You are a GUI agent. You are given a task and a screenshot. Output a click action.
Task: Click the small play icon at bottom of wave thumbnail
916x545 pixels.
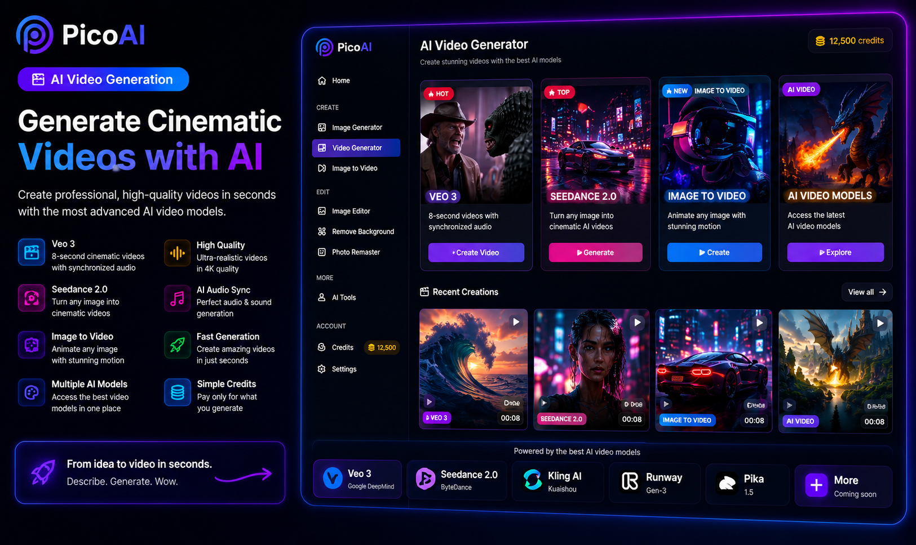(x=430, y=402)
